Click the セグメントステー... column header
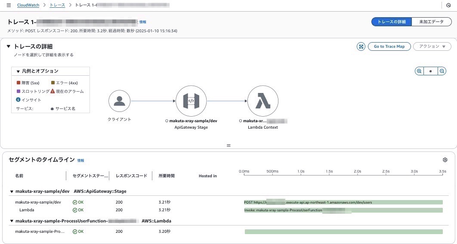The width and height of the screenshot is (457, 244). [90, 176]
